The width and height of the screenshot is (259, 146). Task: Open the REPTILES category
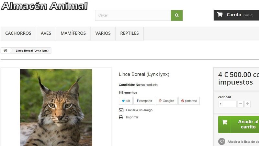pyautogui.click(x=129, y=33)
